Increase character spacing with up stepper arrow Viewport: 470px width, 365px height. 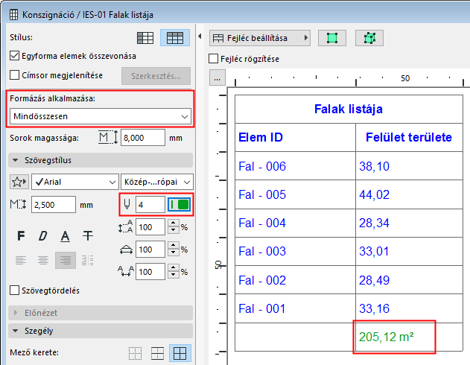(174, 267)
